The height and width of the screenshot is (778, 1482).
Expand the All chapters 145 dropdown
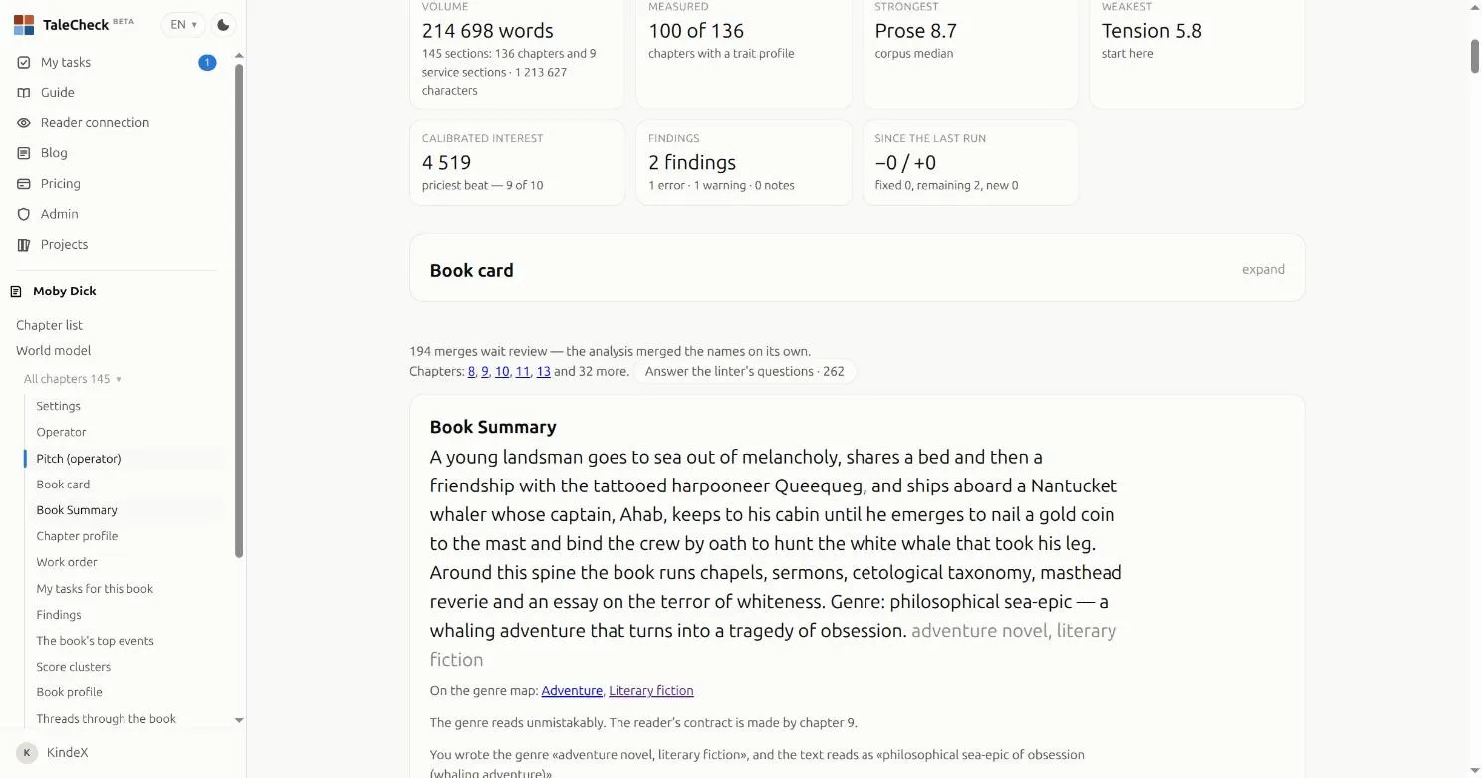tap(73, 379)
